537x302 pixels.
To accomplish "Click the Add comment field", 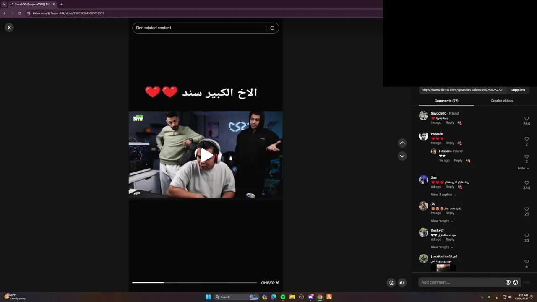I will point(461,282).
